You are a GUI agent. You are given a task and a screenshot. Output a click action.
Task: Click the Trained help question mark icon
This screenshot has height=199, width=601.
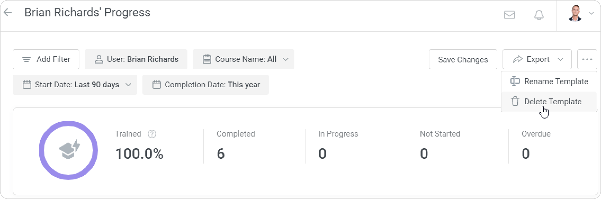pyautogui.click(x=152, y=134)
